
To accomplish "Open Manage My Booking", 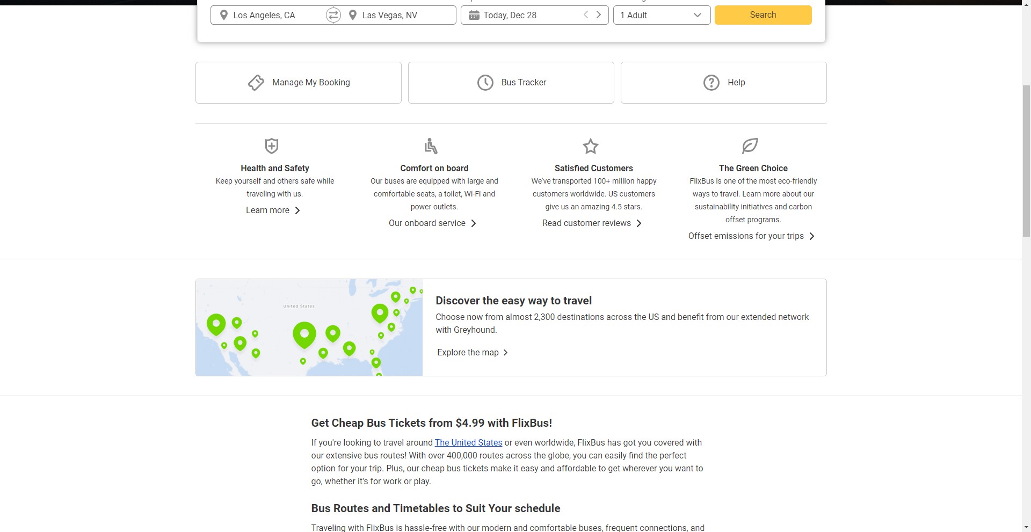I will (x=299, y=83).
